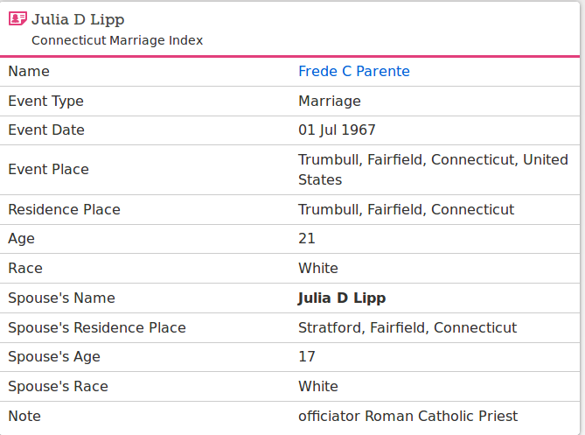Select the Spouse's Race value White
Screen dimensions: 585x435
[x=318, y=386]
